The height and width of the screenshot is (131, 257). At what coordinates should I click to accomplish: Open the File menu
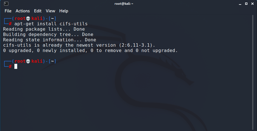(x=8, y=11)
